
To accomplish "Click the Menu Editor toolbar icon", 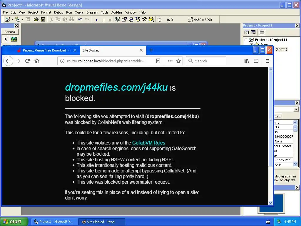I will click(x=28, y=20).
